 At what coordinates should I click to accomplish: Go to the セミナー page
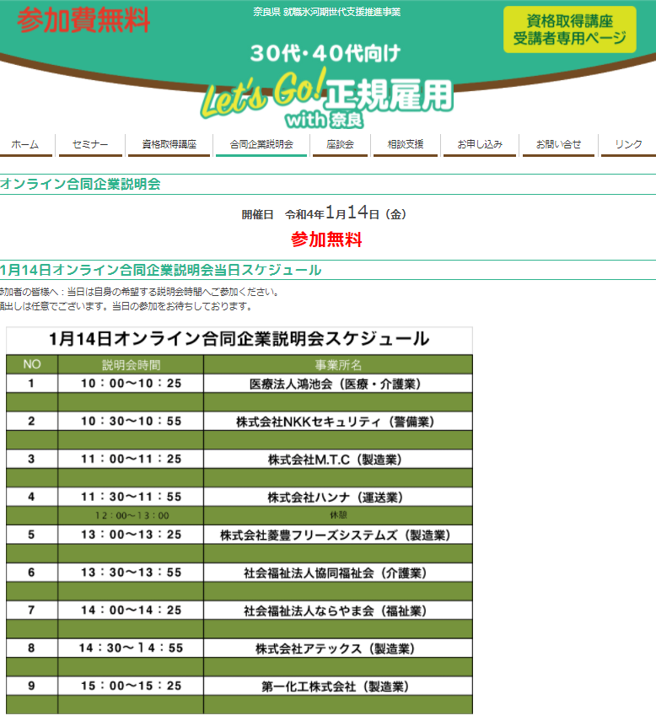pyautogui.click(x=90, y=144)
